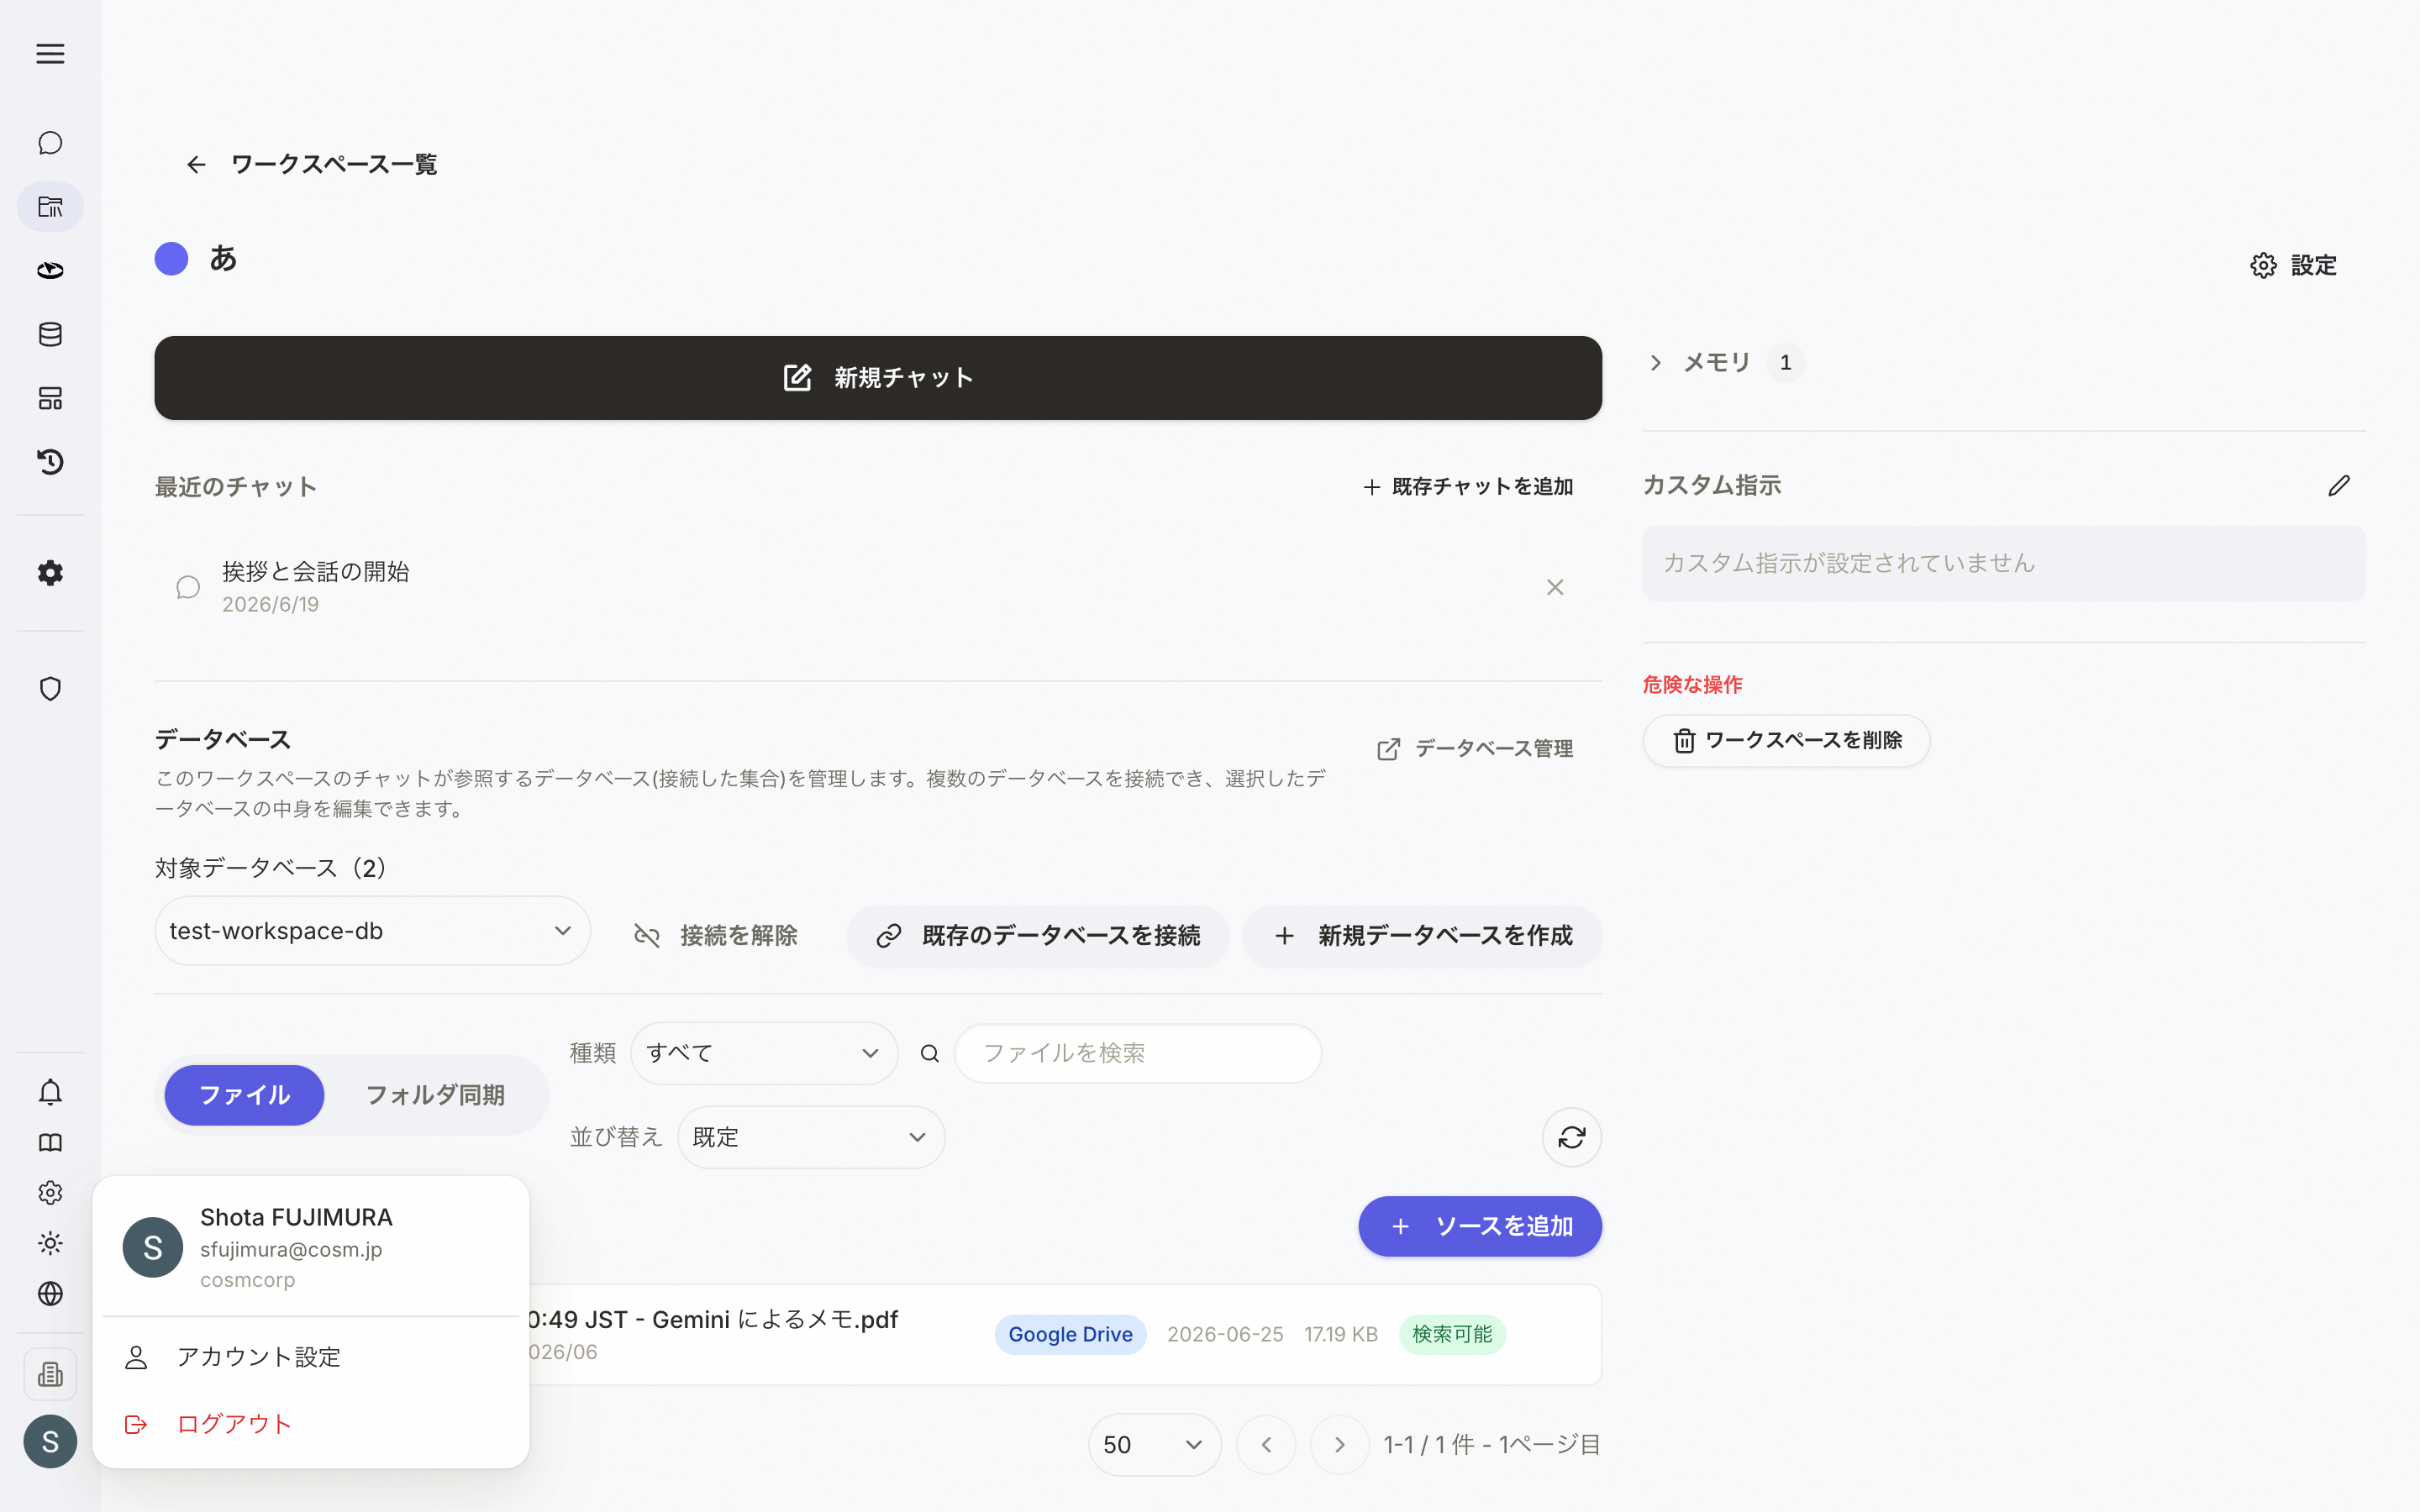Screen dimensions: 2420x1512
Task: Click ソースを追加 button
Action: click(1480, 1226)
